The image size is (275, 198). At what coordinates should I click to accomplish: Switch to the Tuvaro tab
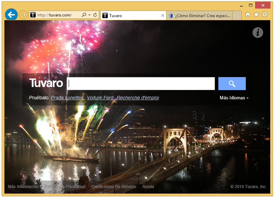[x=133, y=15]
